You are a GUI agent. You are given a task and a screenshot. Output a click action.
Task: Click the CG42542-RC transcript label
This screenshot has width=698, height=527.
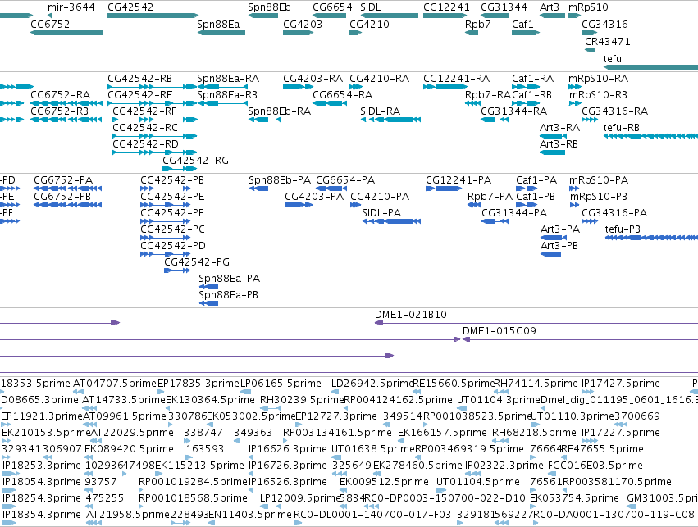(x=145, y=128)
